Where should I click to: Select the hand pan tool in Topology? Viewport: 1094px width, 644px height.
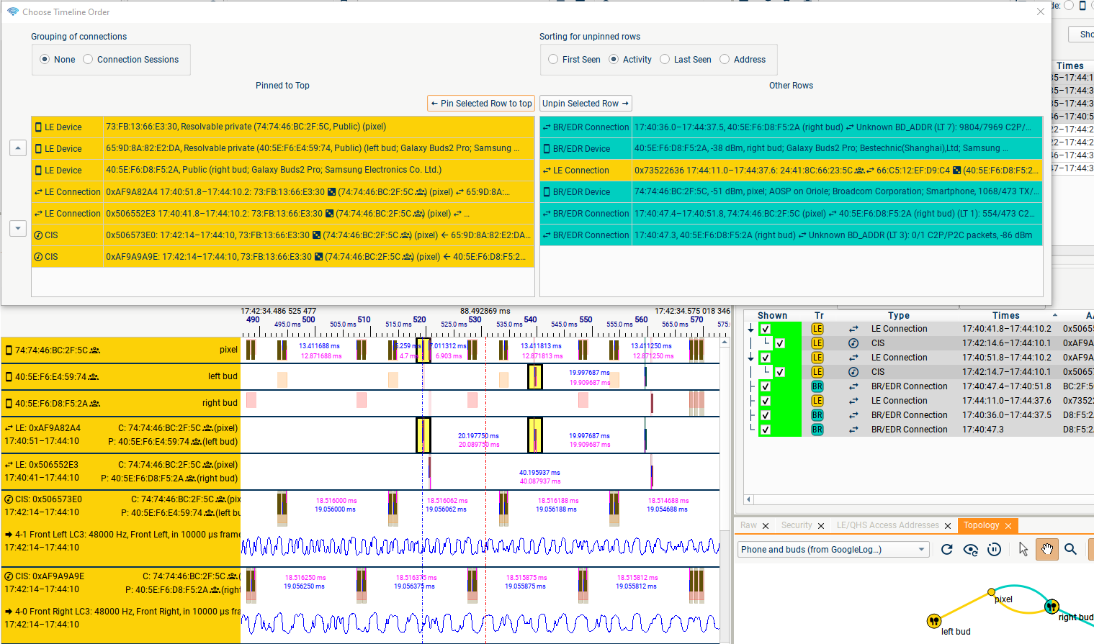click(1046, 550)
